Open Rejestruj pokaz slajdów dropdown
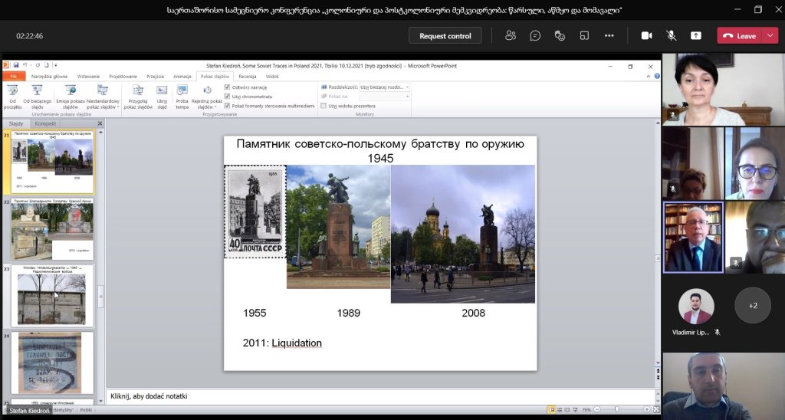Screen dimensions: 785x420 coord(206,97)
